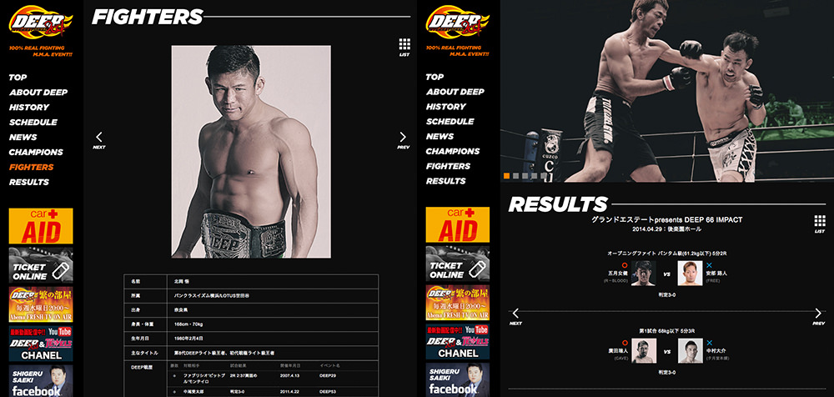Screen dimensions: 834x397
Task: Click DEEP logo in right page sidebar
Action: [x=457, y=23]
